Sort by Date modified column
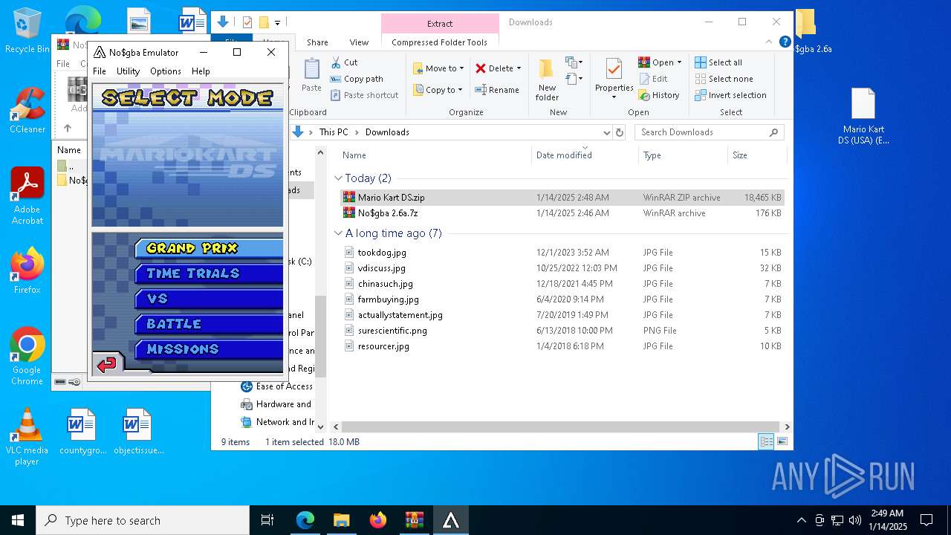 pyautogui.click(x=564, y=155)
